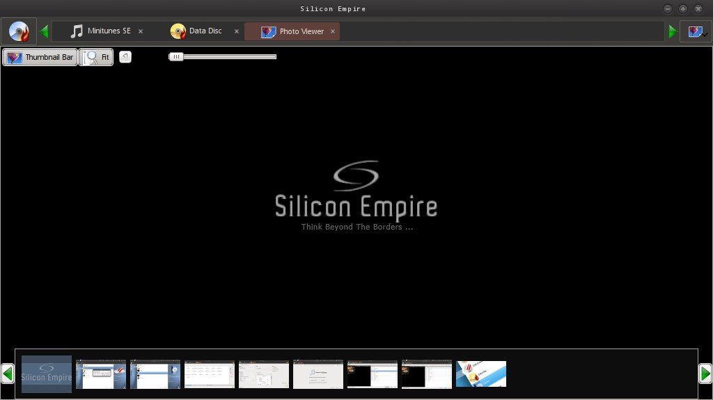Screen dimensions: 713x400
Task: Select the fourth thumbnail in the strip
Action: coord(209,374)
